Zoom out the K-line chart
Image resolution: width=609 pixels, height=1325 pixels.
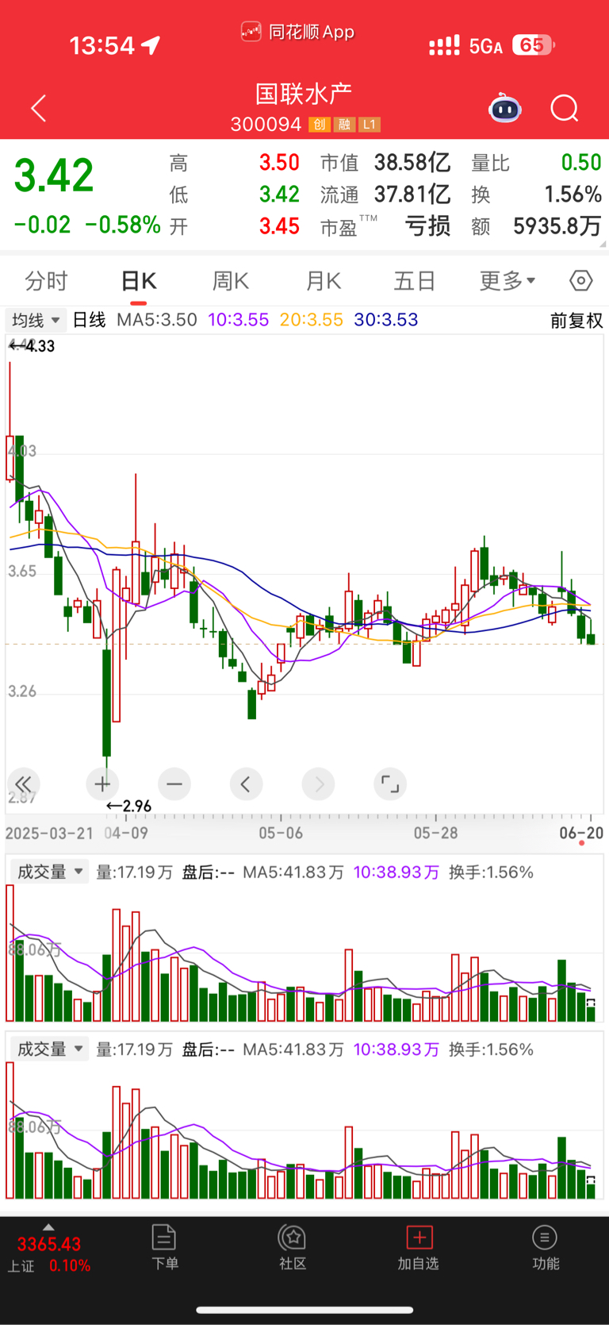pyautogui.click(x=174, y=784)
